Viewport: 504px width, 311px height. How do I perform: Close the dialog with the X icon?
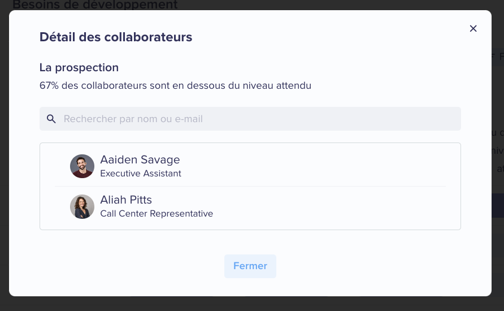point(473,29)
